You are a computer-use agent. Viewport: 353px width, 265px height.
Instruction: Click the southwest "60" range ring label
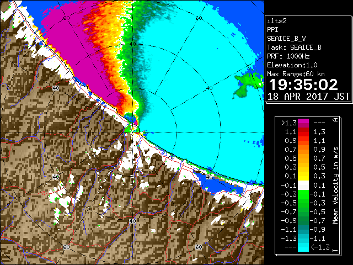point(66,247)
